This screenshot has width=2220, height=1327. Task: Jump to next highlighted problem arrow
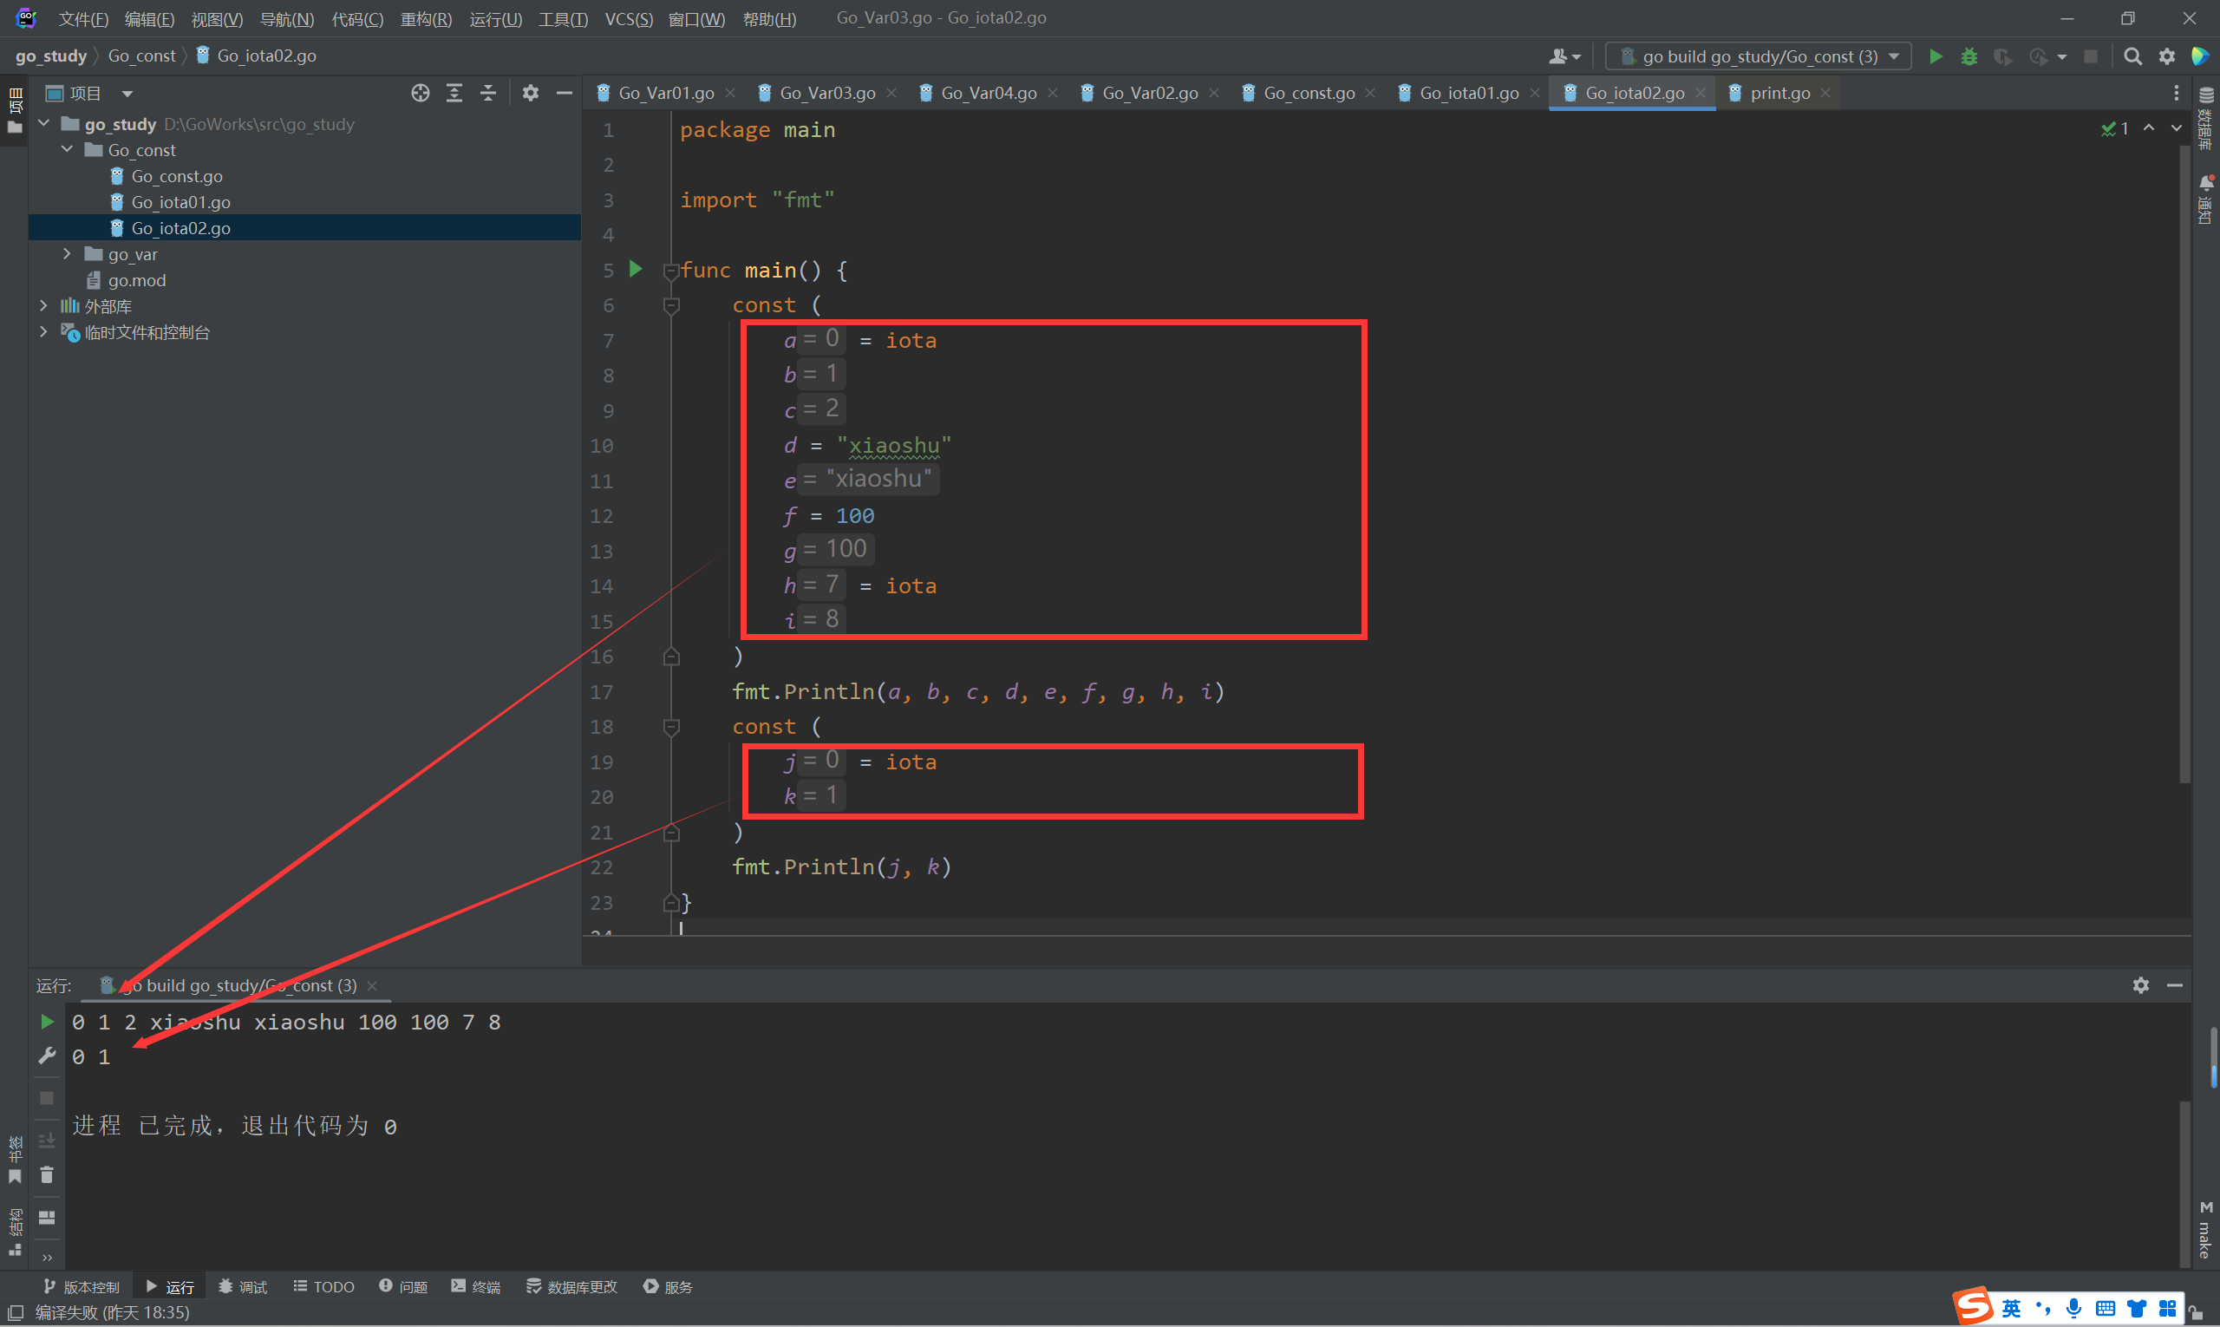click(x=2176, y=128)
